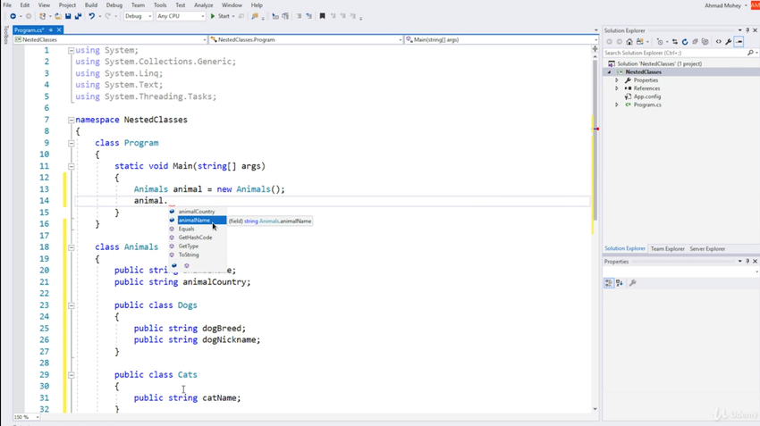Click the Navigate Backward toolbar icon
760x426 pixels.
pyautogui.click(x=13, y=16)
